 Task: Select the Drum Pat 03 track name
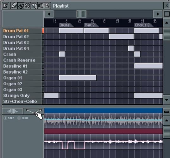coord(16,43)
